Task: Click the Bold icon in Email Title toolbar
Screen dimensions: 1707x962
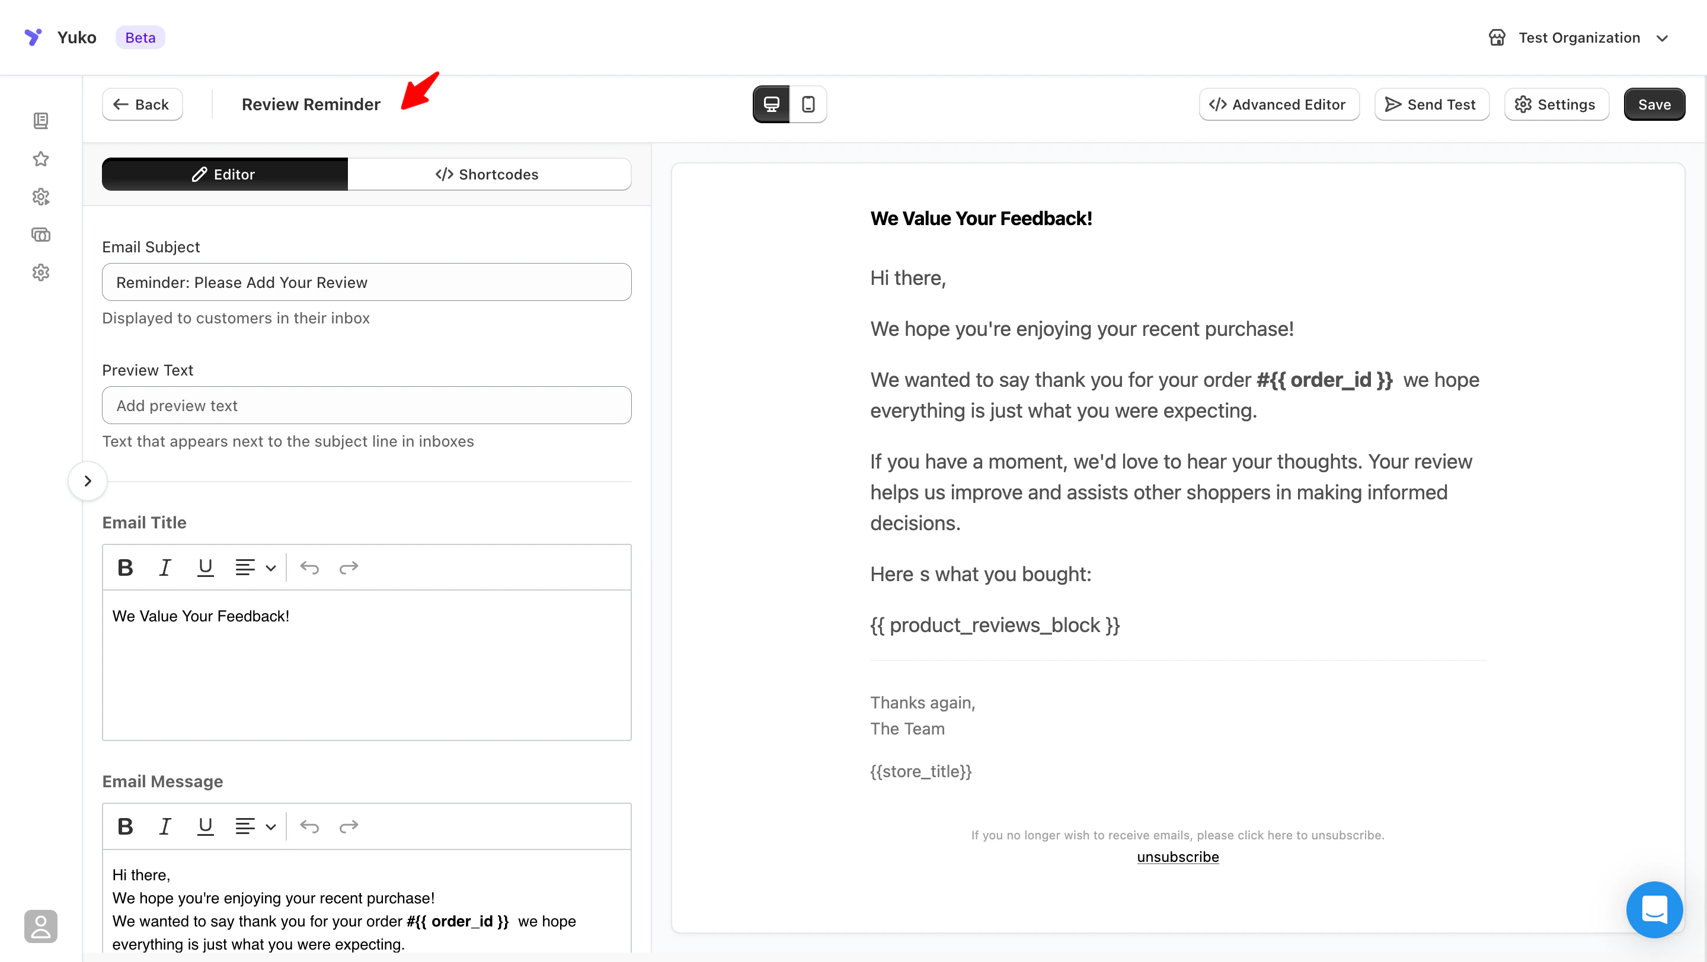Action: pos(124,567)
